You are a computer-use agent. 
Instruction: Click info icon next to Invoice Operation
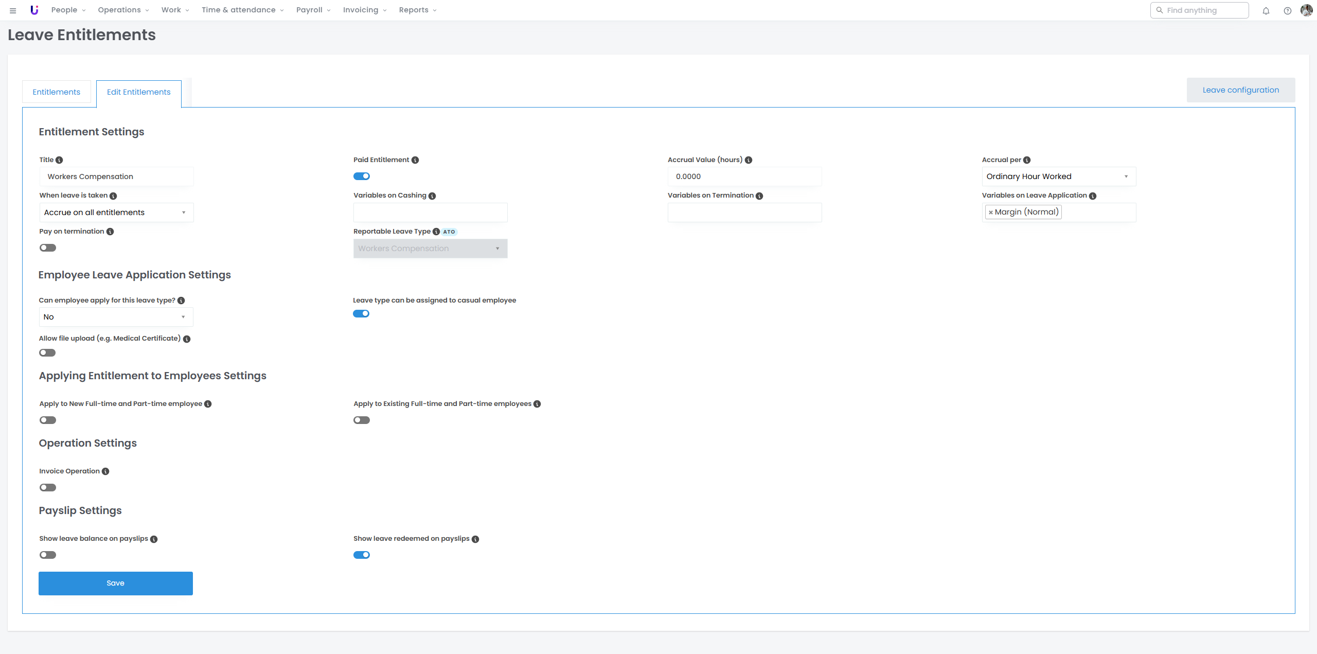click(x=105, y=471)
